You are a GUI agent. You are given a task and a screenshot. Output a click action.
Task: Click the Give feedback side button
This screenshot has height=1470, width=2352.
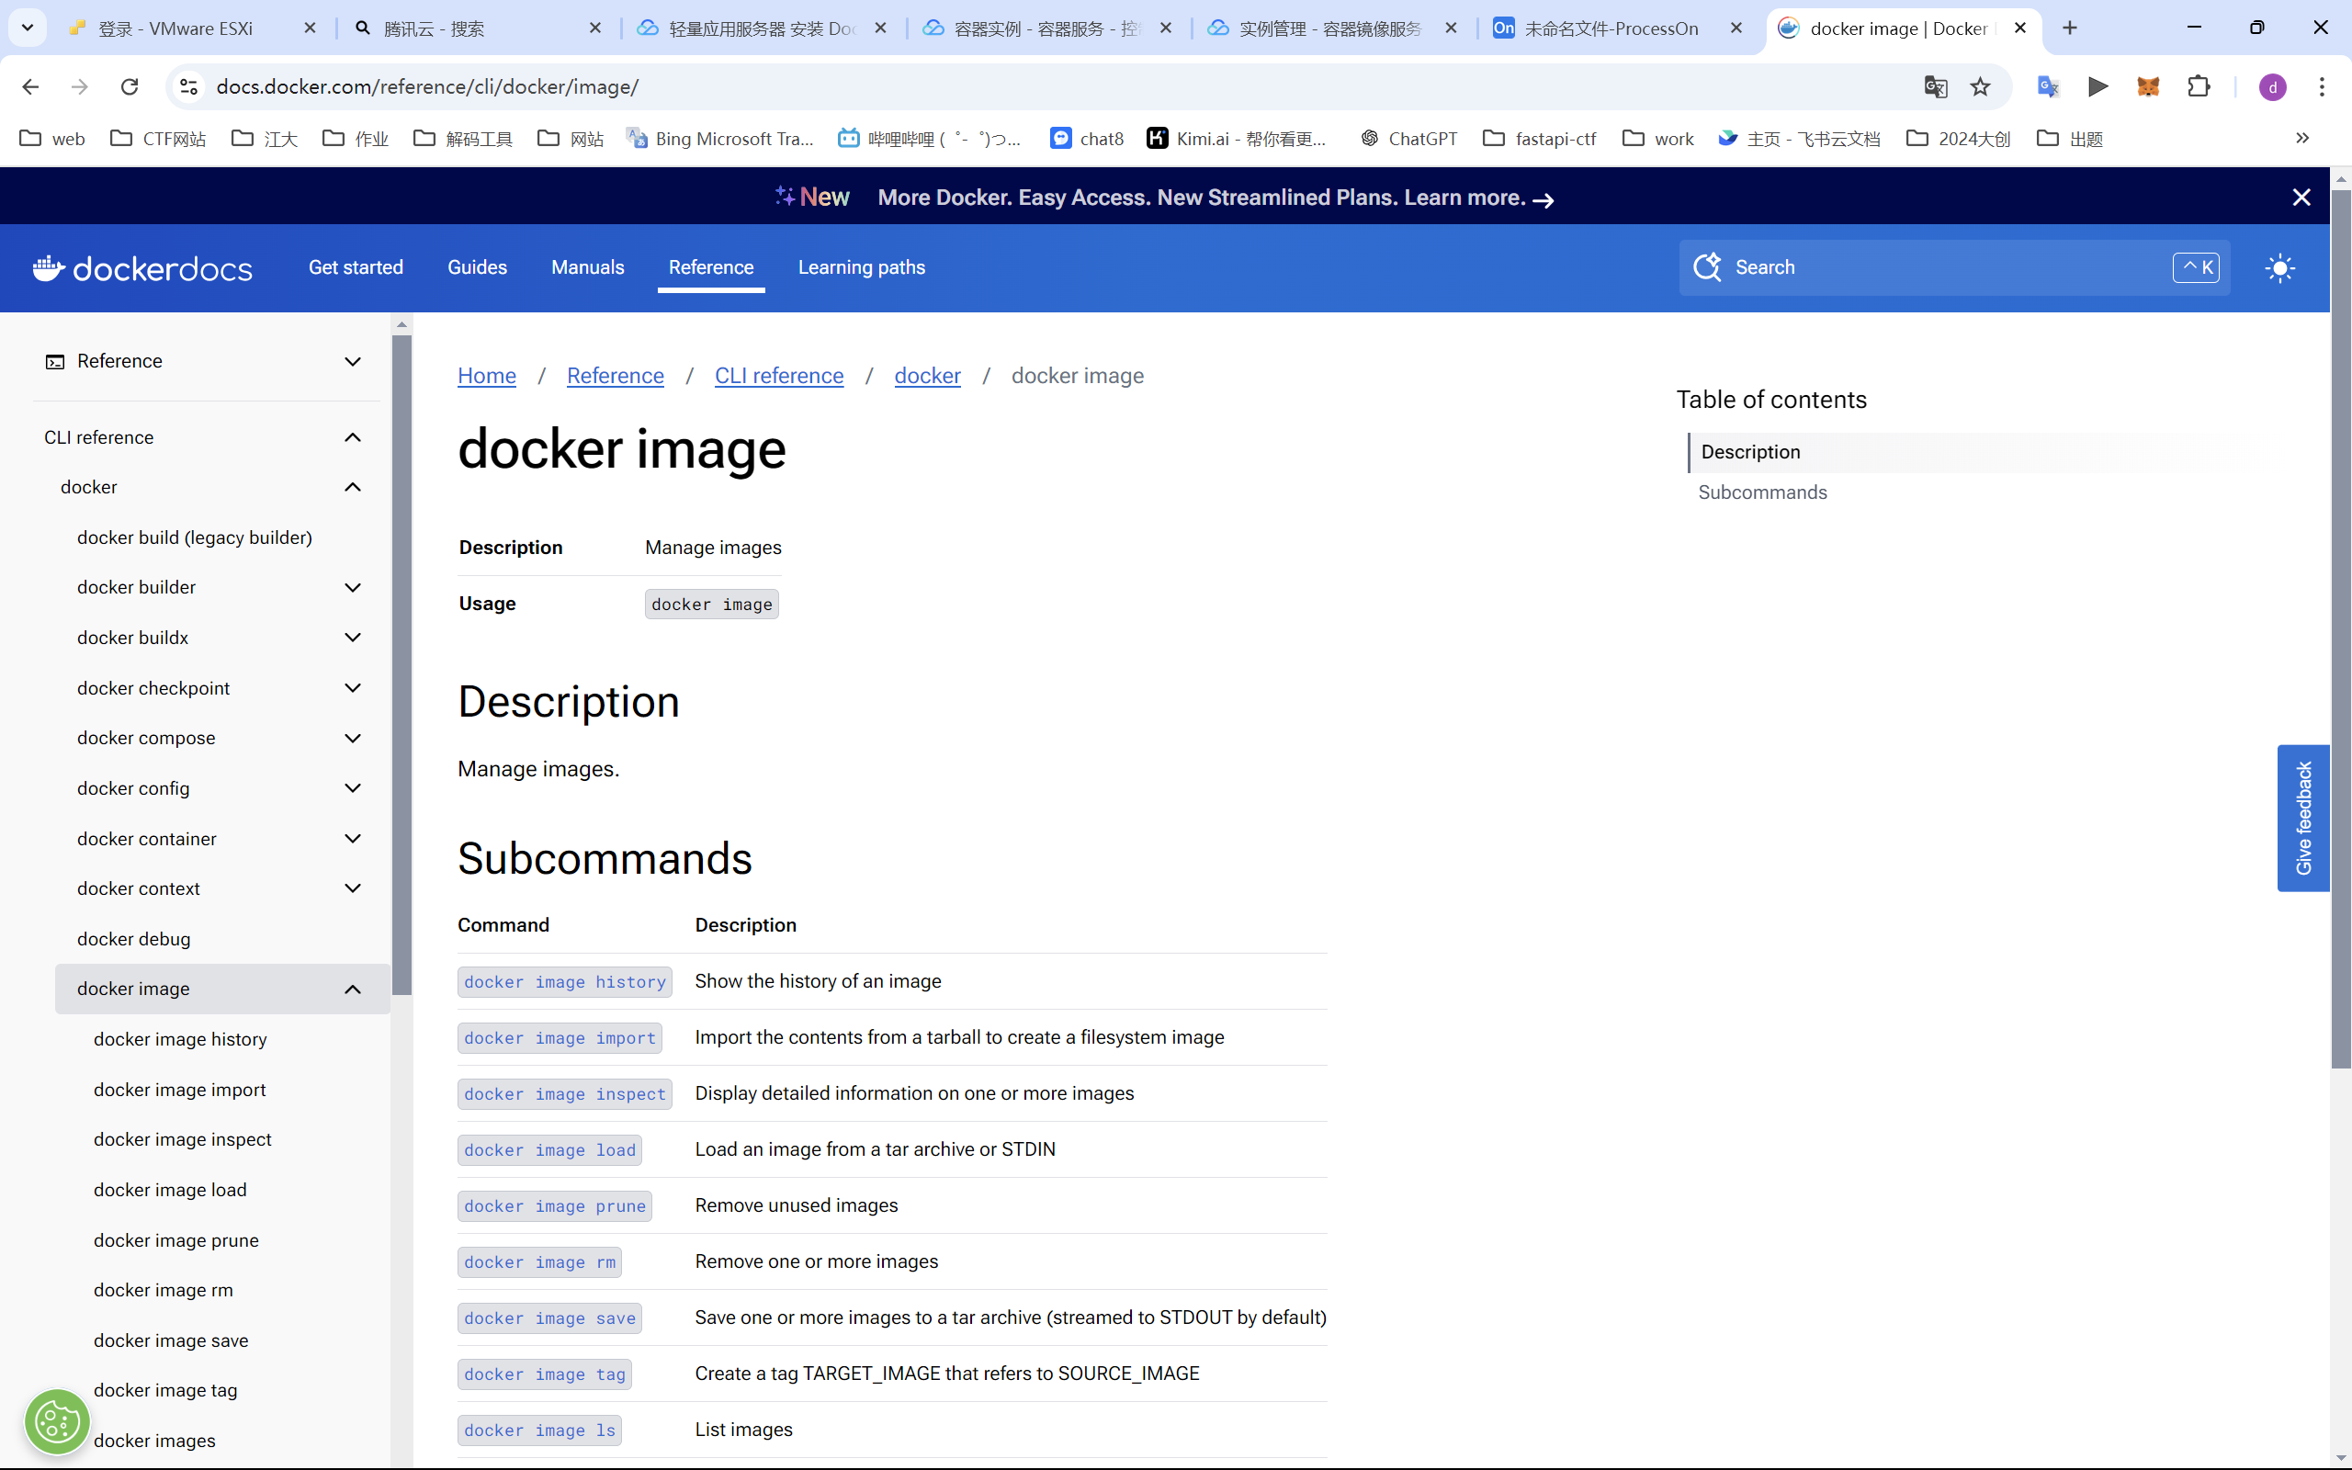2302,818
